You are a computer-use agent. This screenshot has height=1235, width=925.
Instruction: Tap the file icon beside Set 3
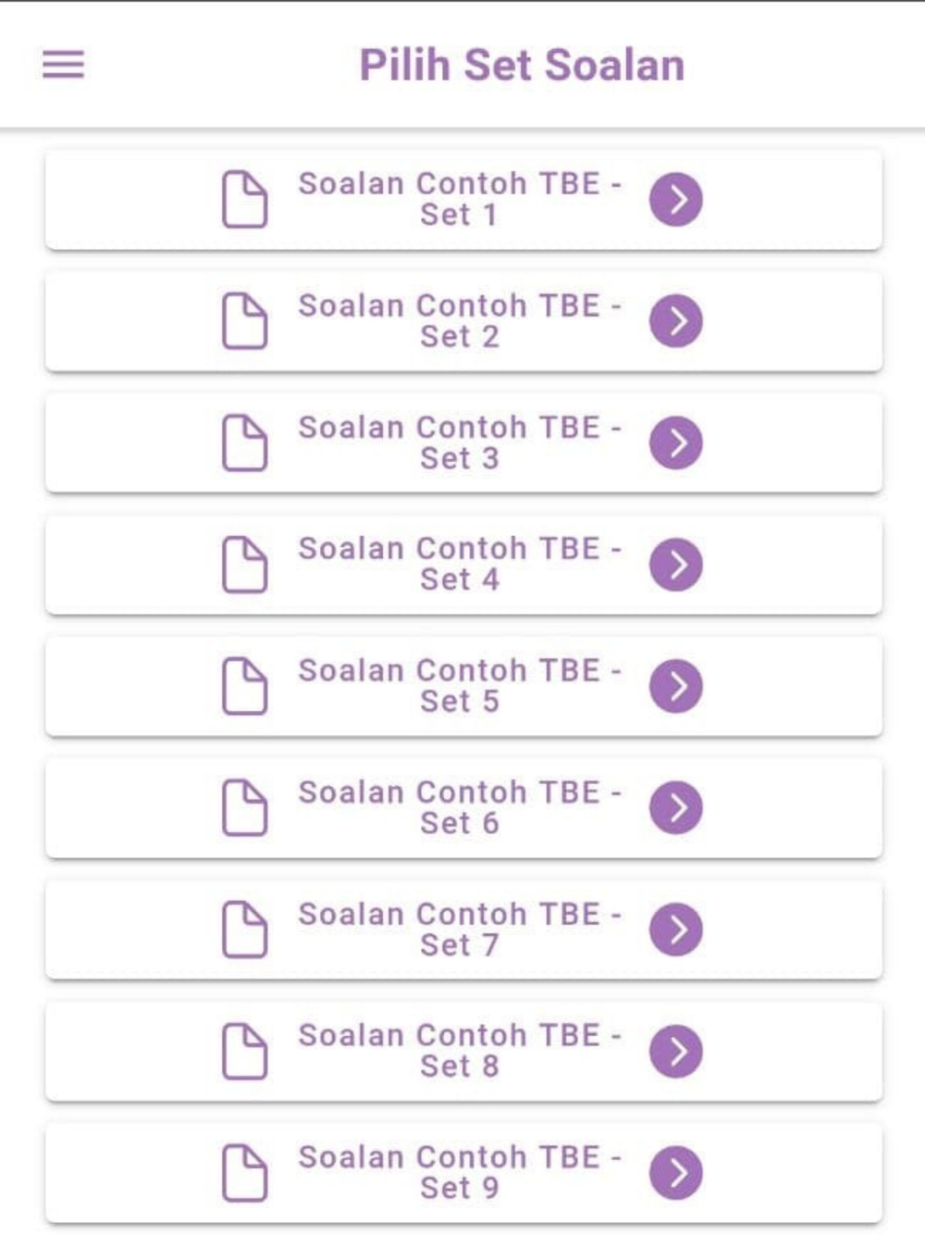coord(245,443)
